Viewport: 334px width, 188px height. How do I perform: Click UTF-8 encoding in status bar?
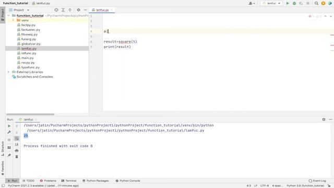click(x=265, y=186)
